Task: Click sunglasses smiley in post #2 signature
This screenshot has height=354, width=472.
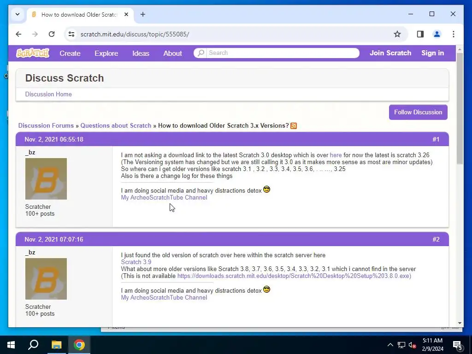Action: coord(267,289)
